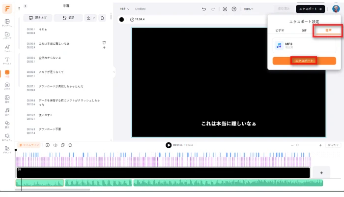
Task: Switch to the GIF export tab
Action: 304,31
